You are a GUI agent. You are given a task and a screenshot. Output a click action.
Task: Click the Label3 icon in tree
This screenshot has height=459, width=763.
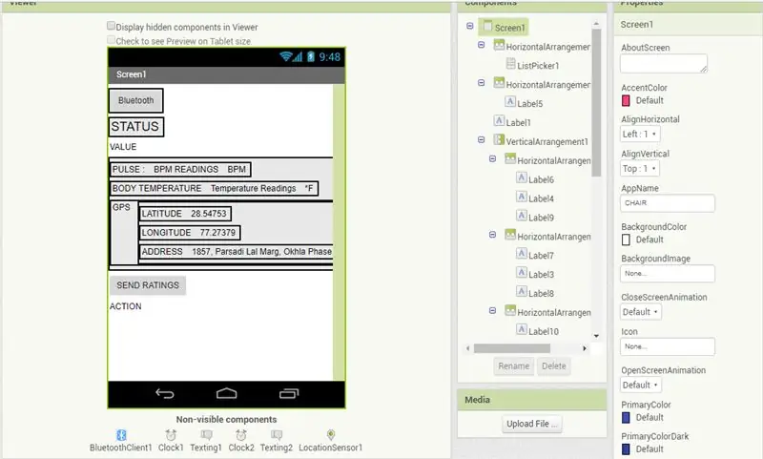522,273
